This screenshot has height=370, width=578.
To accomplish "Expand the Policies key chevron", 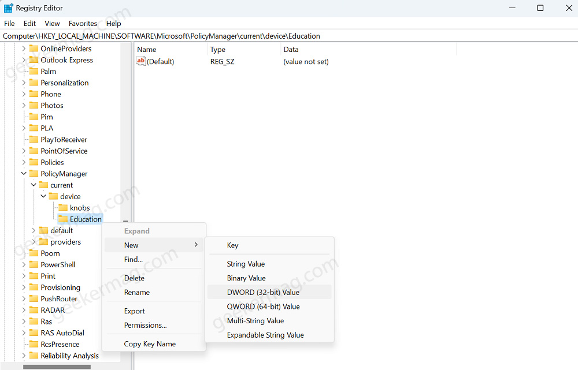I will [24, 162].
